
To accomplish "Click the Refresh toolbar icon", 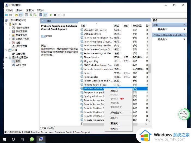I will click(x=31, y=15).
